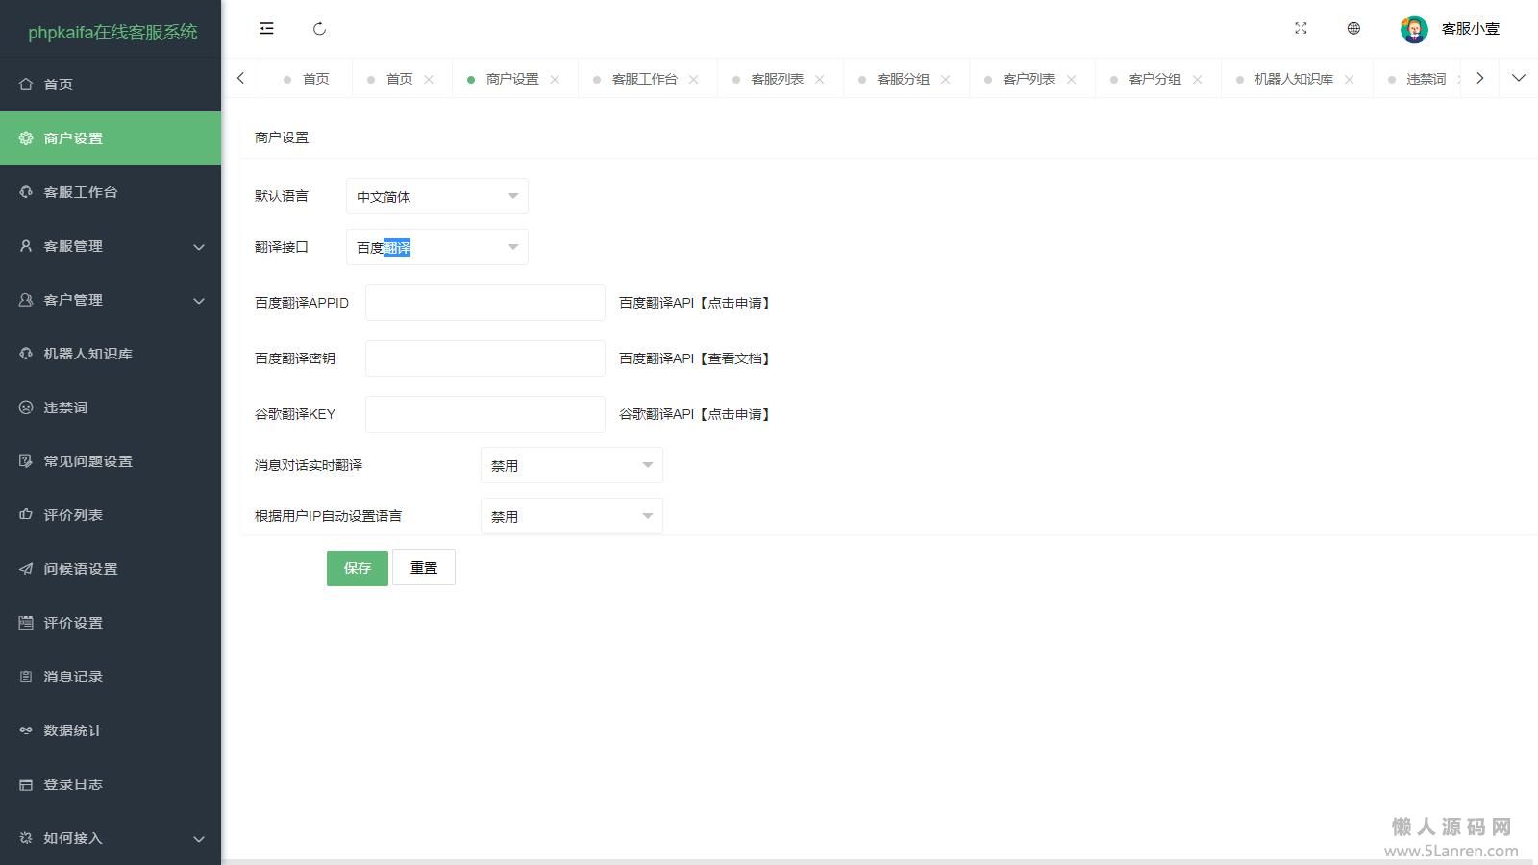Image resolution: width=1538 pixels, height=865 pixels.
Task: Close the 客服工作台 tab
Action: tap(694, 80)
